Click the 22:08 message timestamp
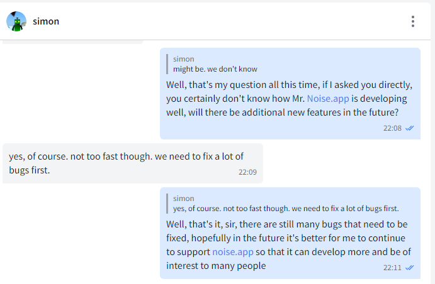Screen dimensions: 435x284 click(392, 128)
